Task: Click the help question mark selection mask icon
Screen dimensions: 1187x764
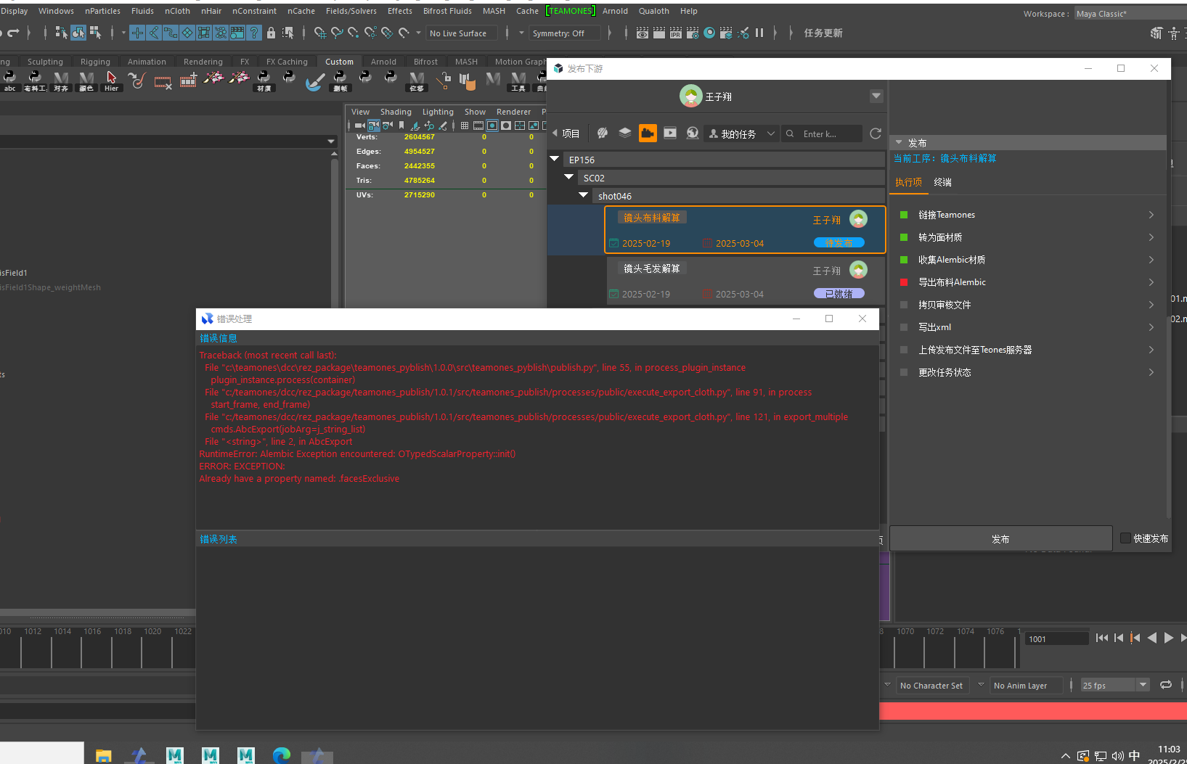Action: click(253, 33)
